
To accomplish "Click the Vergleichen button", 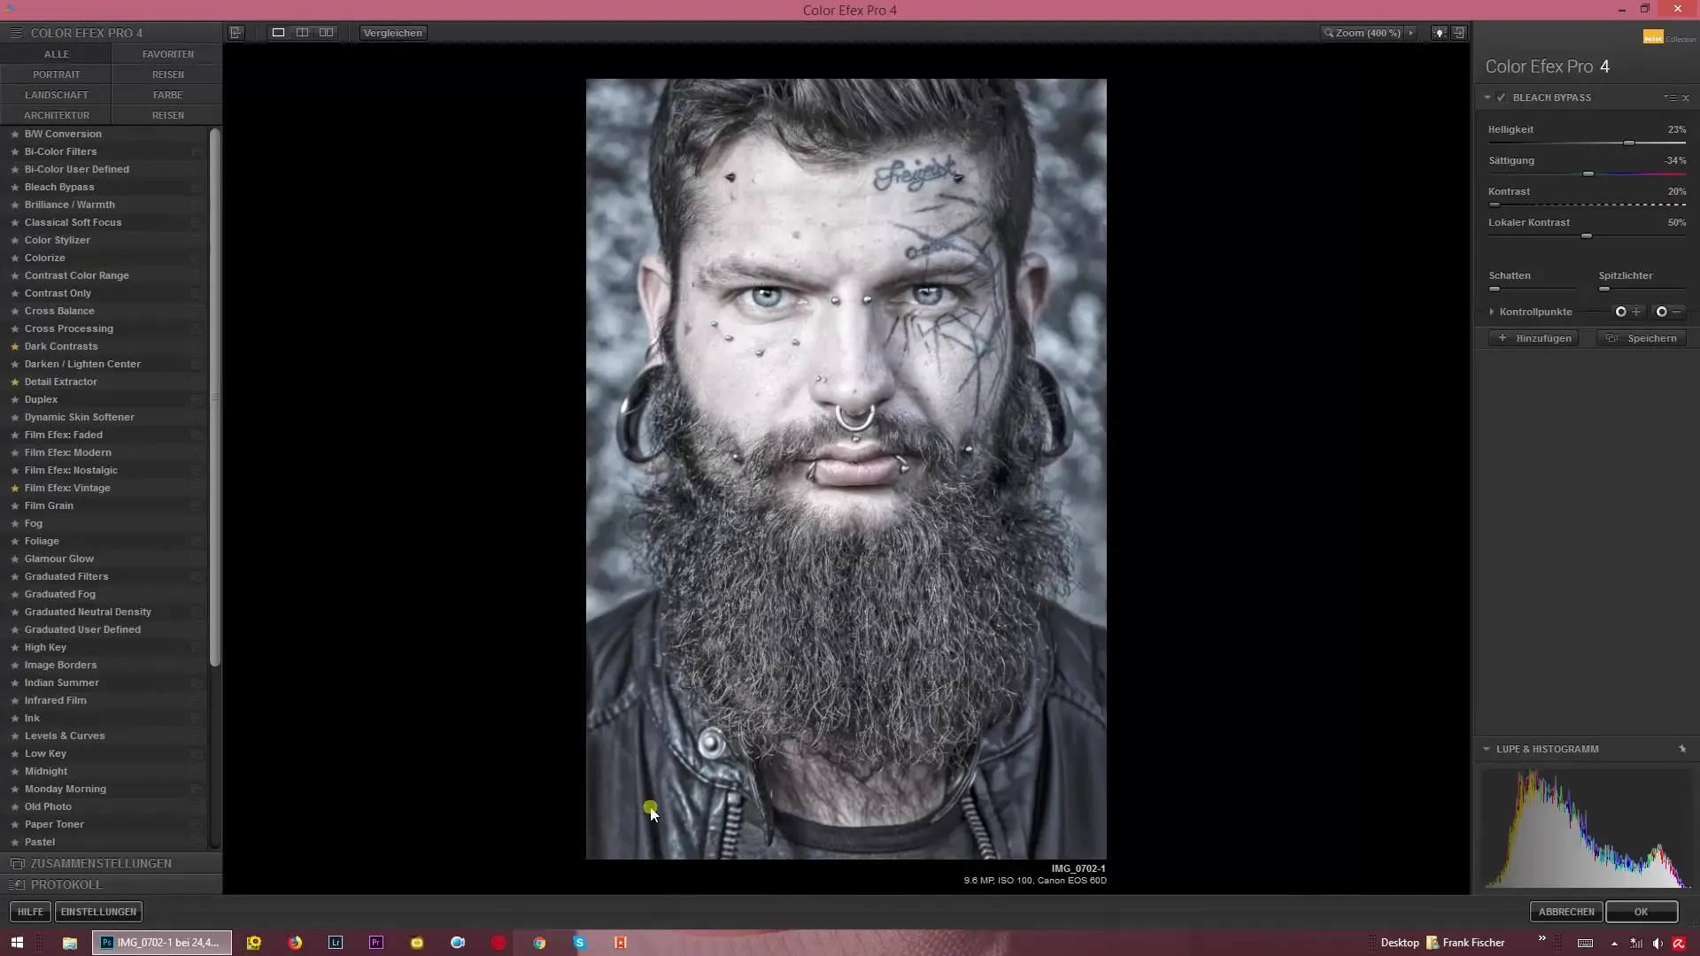I will 393,33.
